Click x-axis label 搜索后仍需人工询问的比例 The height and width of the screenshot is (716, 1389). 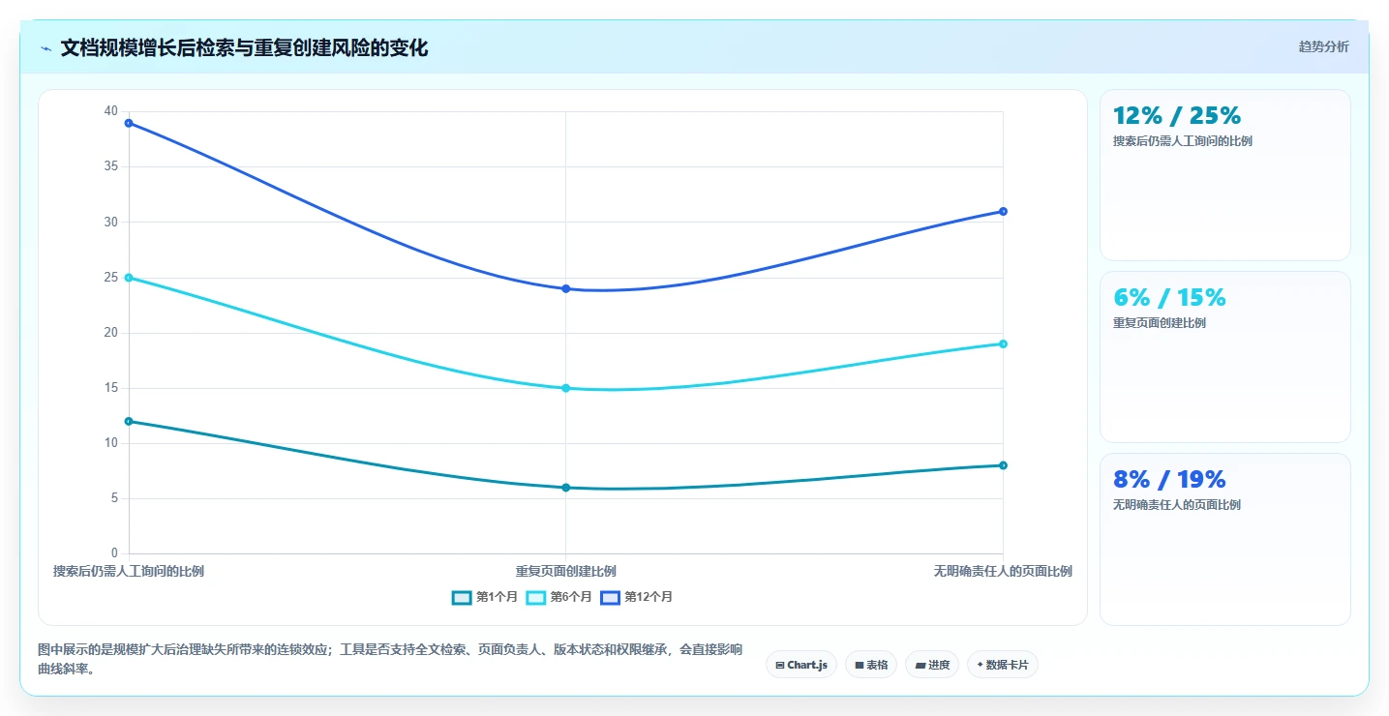click(x=129, y=571)
